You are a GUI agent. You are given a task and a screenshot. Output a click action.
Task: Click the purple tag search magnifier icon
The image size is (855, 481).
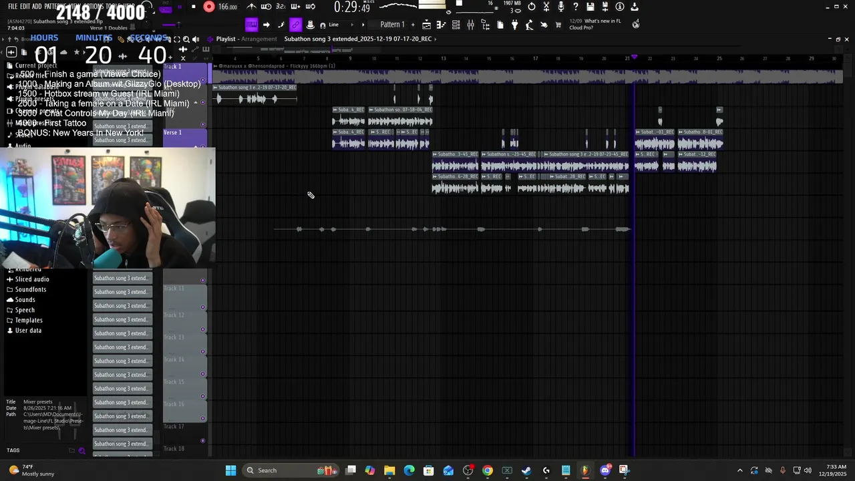tap(82, 450)
